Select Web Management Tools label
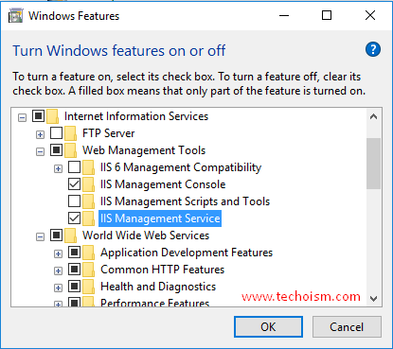 (144, 150)
